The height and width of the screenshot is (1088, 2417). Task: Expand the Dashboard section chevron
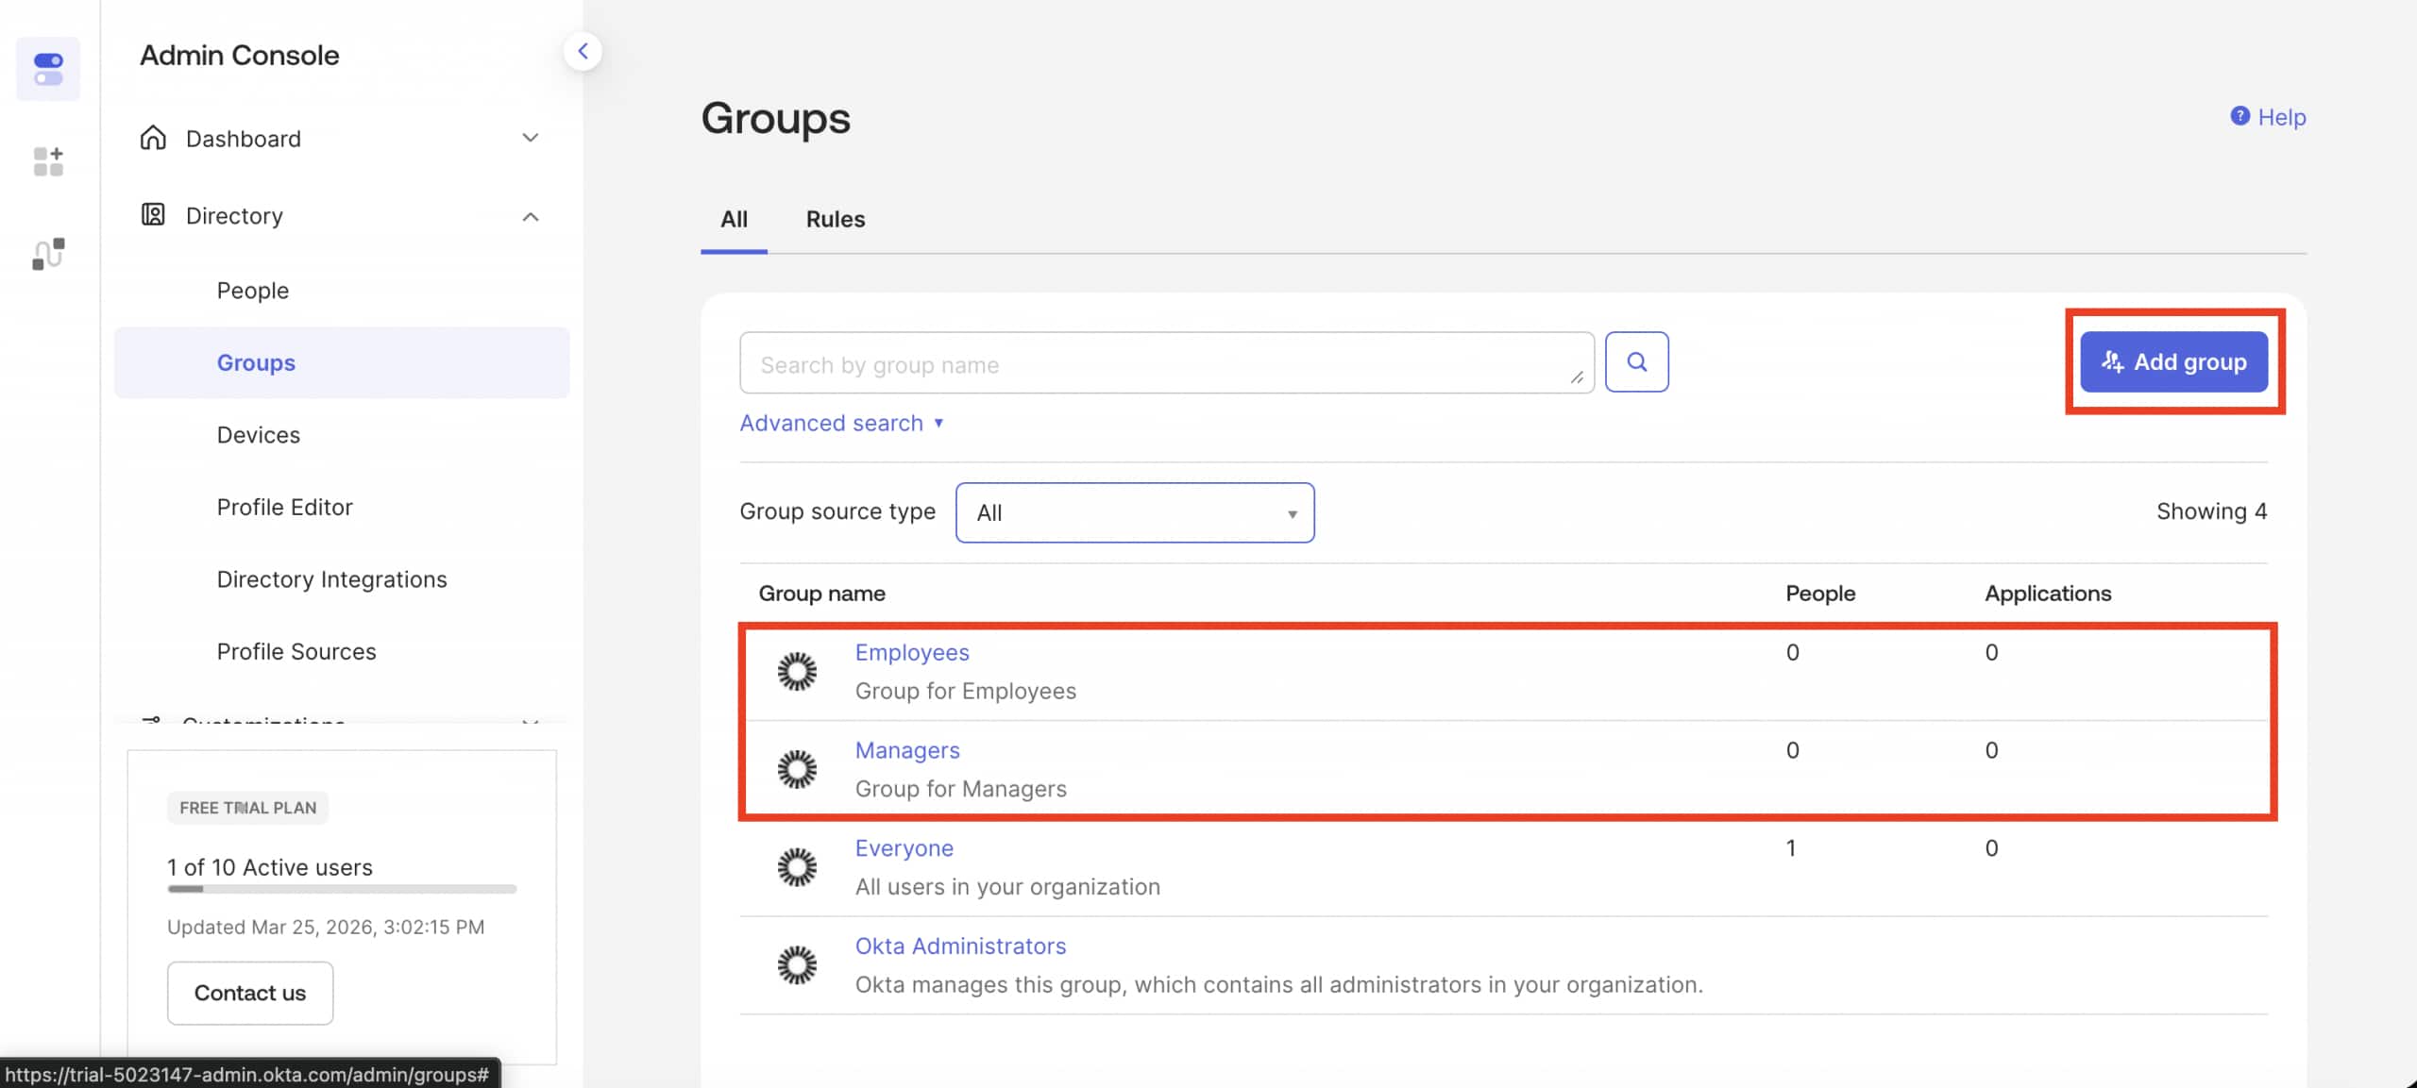click(531, 138)
